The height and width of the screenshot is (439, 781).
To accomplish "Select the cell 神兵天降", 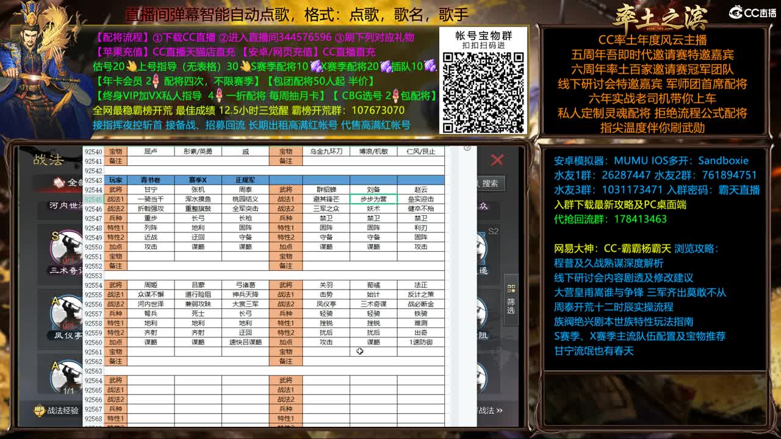I will tap(245, 294).
